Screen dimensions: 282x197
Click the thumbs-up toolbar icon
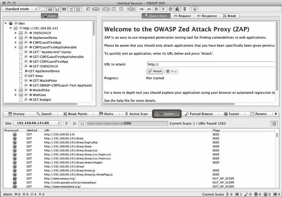[177, 9]
